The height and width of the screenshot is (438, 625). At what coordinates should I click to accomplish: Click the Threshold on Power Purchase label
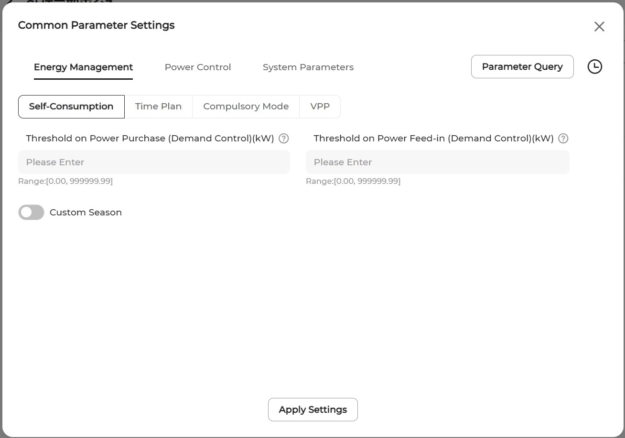pos(150,139)
